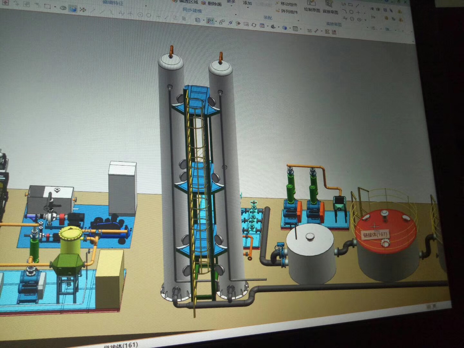Viewport: 464px width, 348px height.
Task: Click the four-arrow move icon in selection bar
Action: [x=83, y=10]
